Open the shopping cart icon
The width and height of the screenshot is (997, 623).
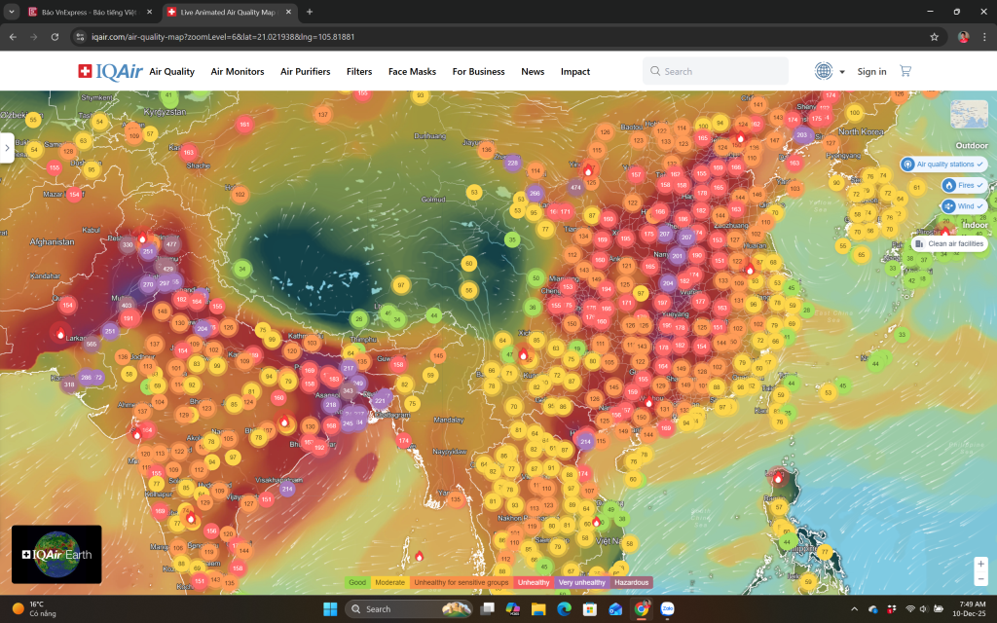[x=905, y=71]
